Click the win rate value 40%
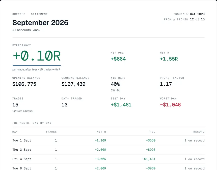This screenshot has height=170, width=217. coord(115,84)
